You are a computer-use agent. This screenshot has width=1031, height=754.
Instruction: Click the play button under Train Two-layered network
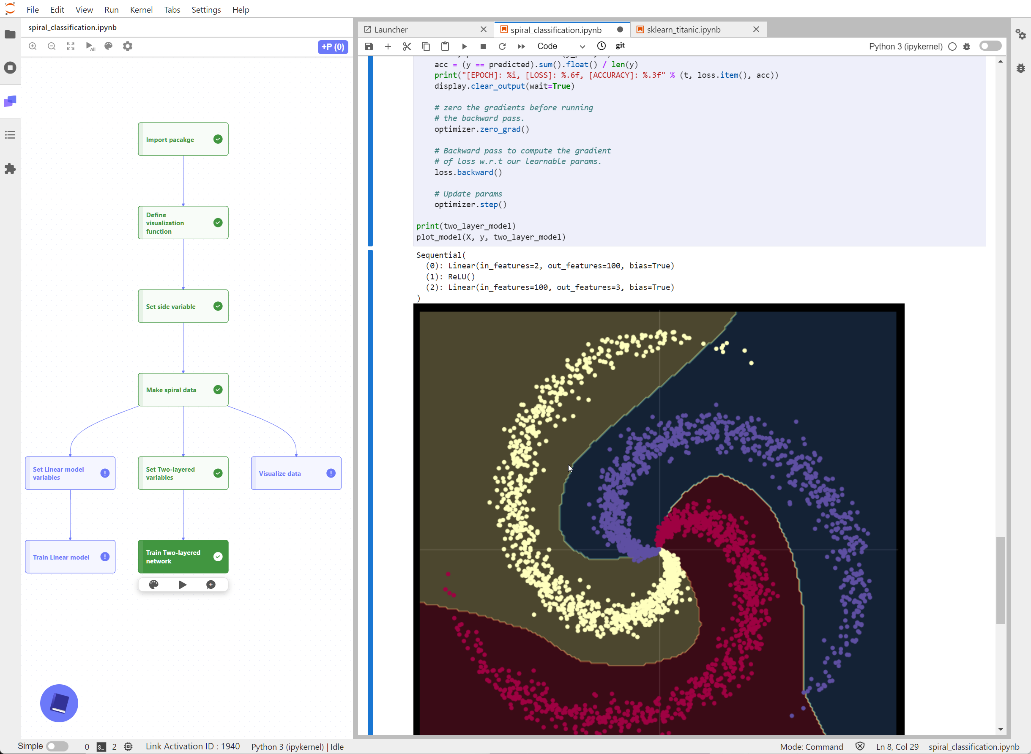[183, 585]
